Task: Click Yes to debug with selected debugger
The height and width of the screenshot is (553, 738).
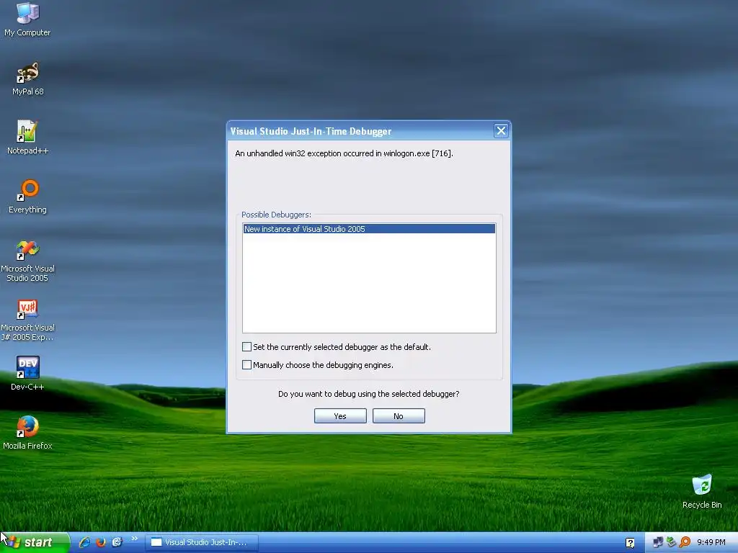Action: [340, 416]
